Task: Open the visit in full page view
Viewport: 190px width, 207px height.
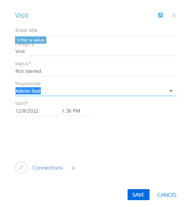Action: 160,15
